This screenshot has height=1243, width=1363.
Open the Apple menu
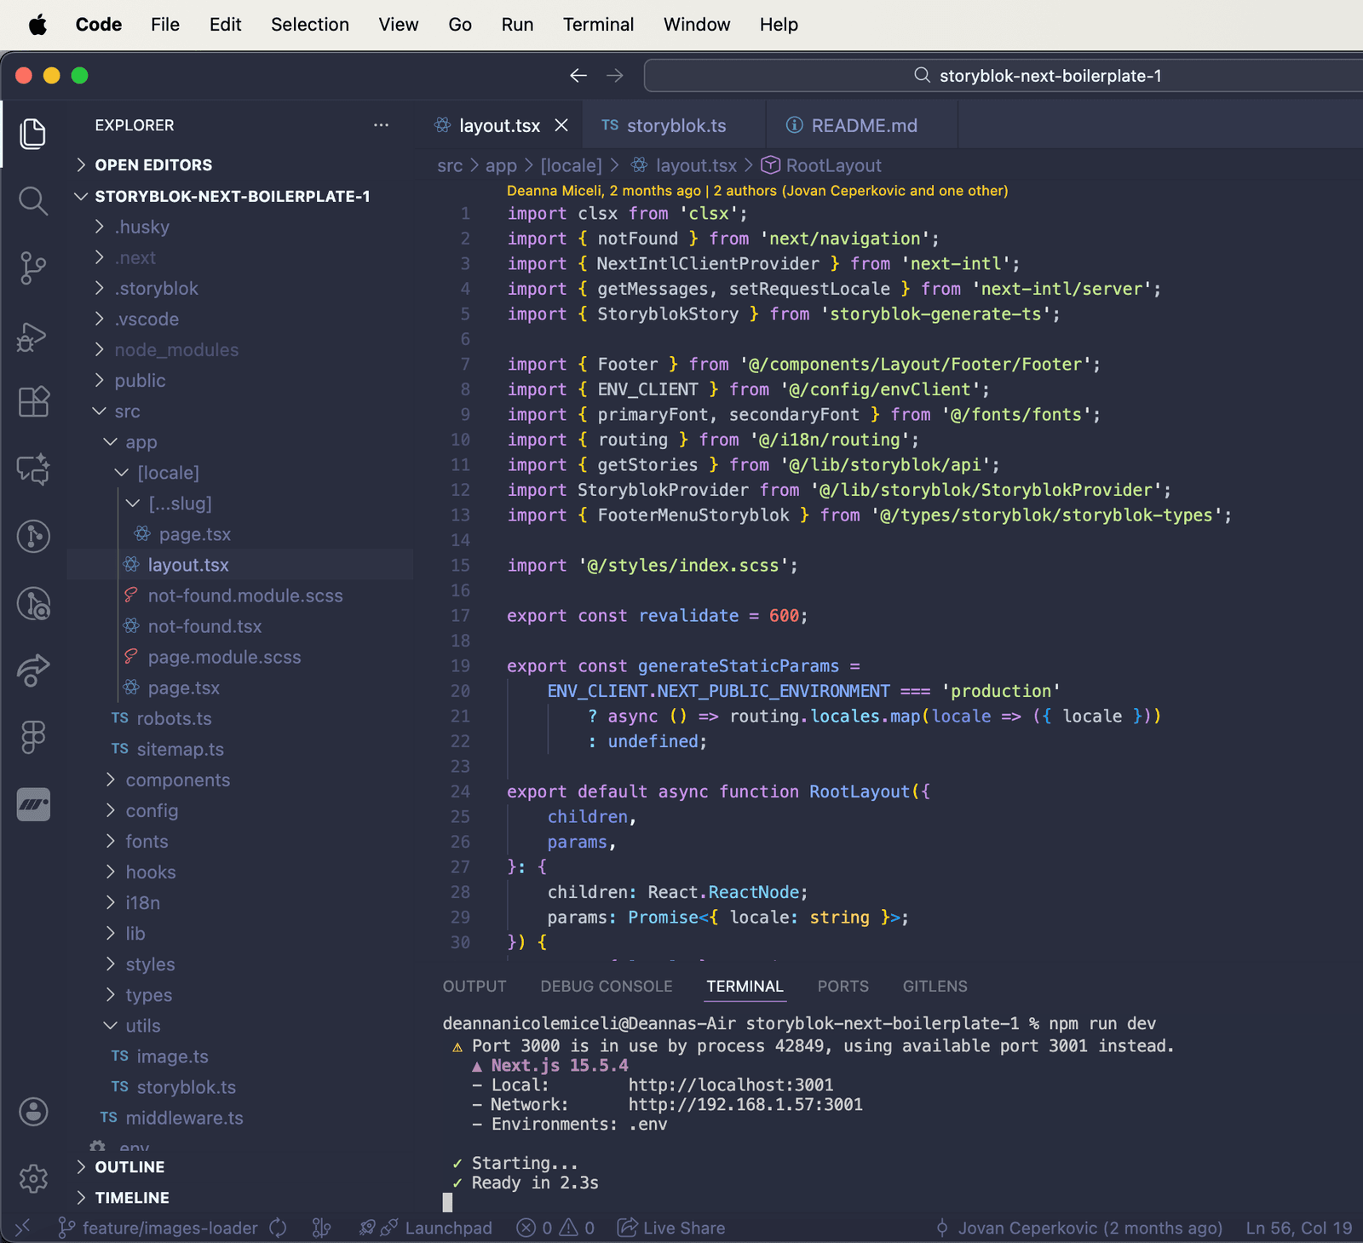click(x=37, y=25)
